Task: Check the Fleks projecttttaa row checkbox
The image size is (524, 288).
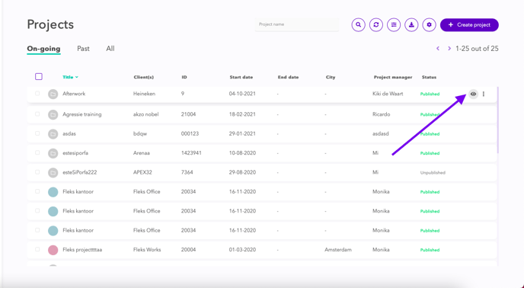Action: [37, 250]
